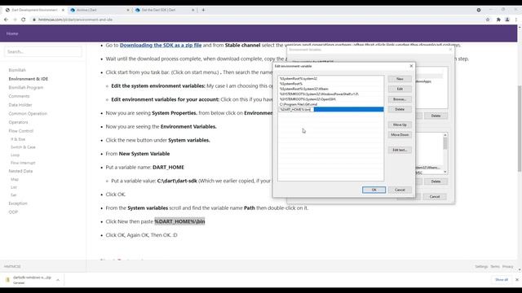Image resolution: width=522 pixels, height=293 pixels.
Task: Expand the download item options chevron
Action: tap(58, 280)
